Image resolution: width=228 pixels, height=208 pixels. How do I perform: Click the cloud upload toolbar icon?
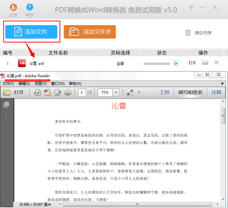[68, 93]
